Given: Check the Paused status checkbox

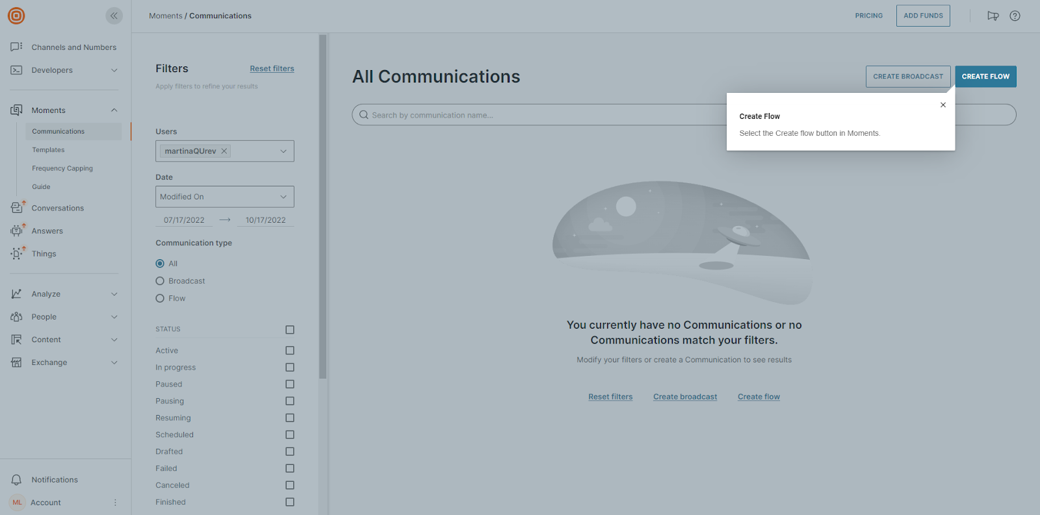Looking at the screenshot, I should coord(290,384).
